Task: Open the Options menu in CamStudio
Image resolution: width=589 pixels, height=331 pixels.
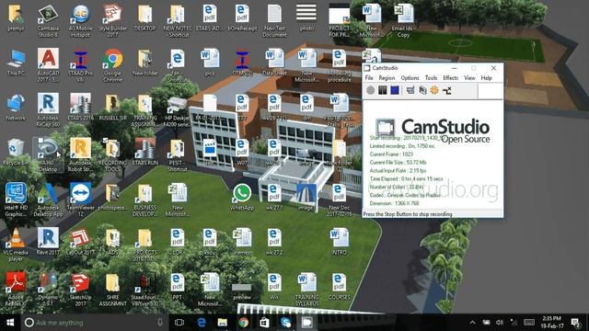Action: (x=410, y=77)
